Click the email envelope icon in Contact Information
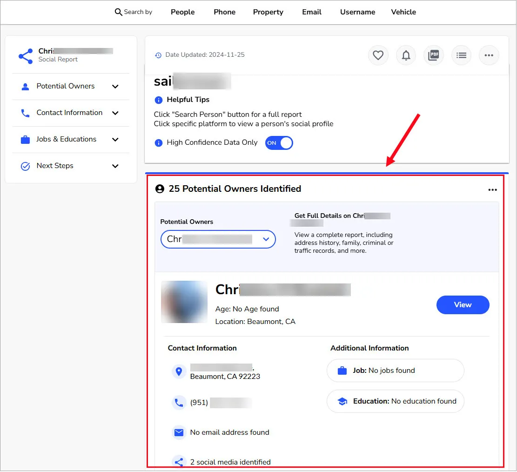Image resolution: width=517 pixels, height=472 pixels. pos(179,432)
